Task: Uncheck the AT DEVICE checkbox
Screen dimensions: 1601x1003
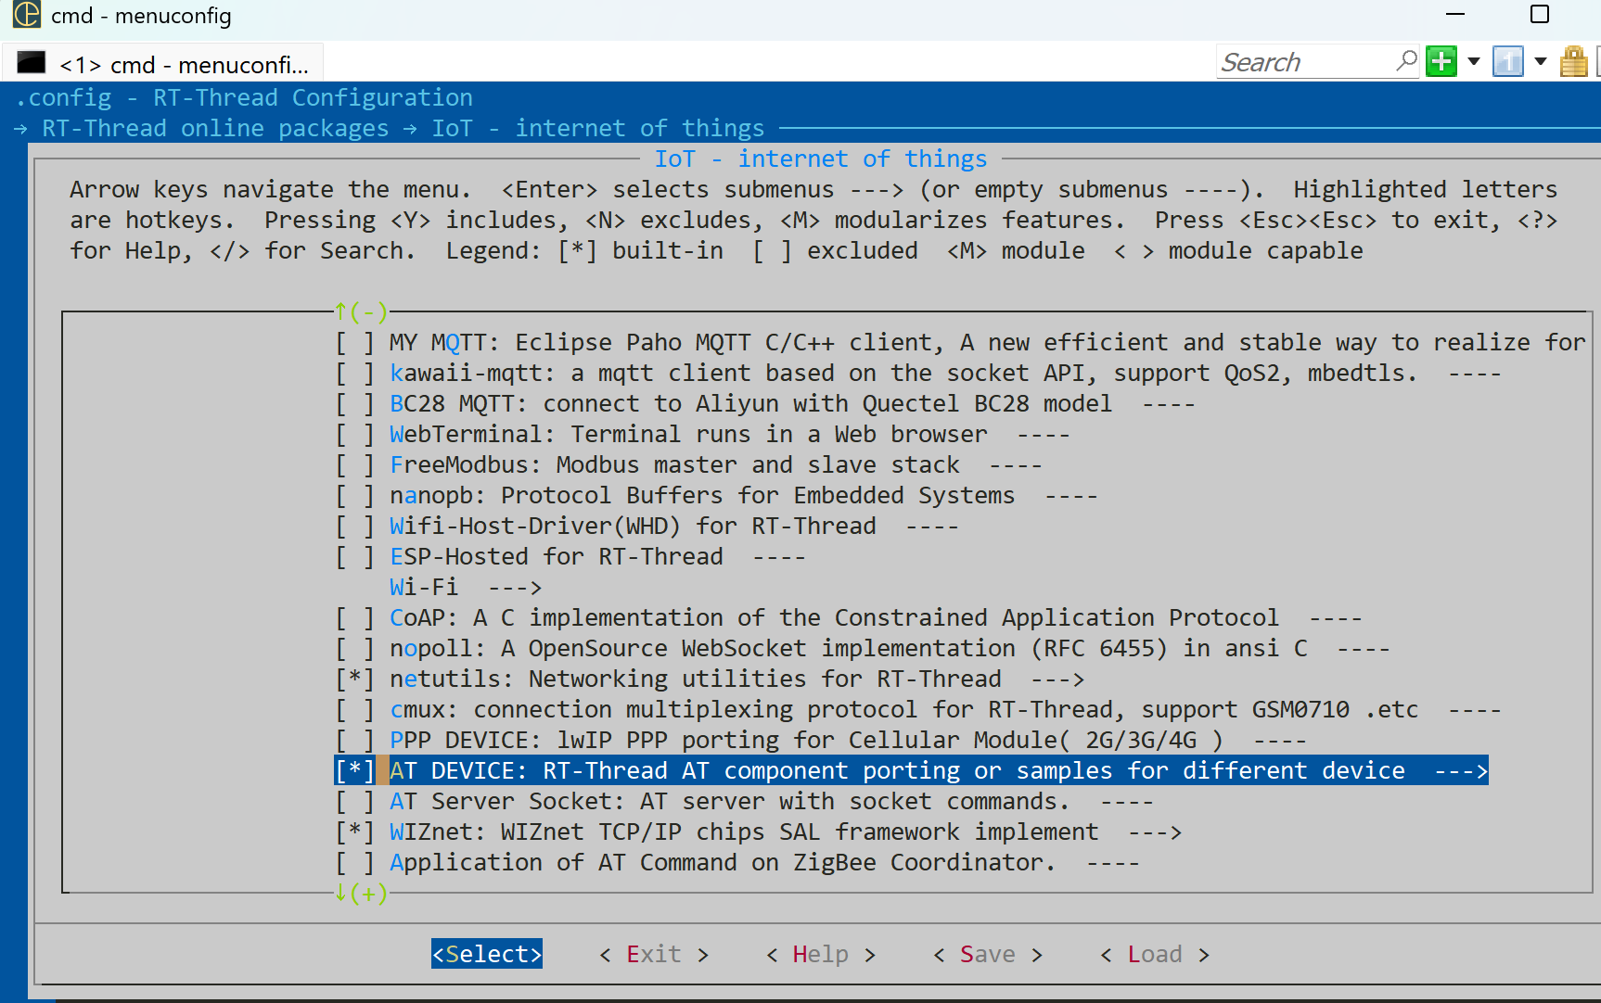Action: (x=355, y=771)
